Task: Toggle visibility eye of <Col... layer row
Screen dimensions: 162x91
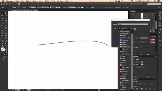Action: coord(132,15)
